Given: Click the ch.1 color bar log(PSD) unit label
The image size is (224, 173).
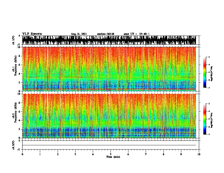Looking at the screenshot, I should click(212, 73).
